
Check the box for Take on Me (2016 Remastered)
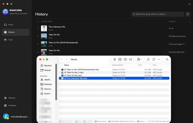(x=38, y=44)
